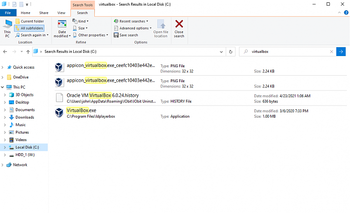Click Properties quick access toolbar icon
Image resolution: width=350 pixels, height=213 pixels.
[14, 4]
